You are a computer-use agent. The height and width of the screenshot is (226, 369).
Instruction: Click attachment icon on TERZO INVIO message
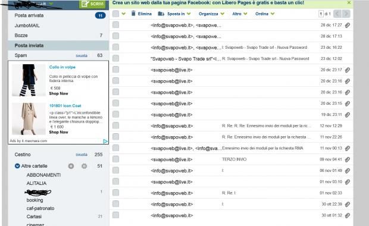point(348,159)
